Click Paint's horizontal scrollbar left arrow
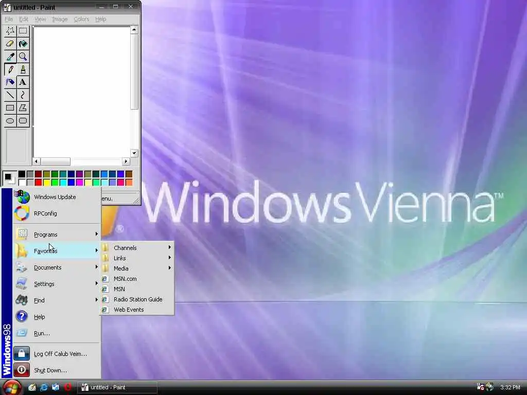Image resolution: width=527 pixels, height=395 pixels. [x=37, y=161]
